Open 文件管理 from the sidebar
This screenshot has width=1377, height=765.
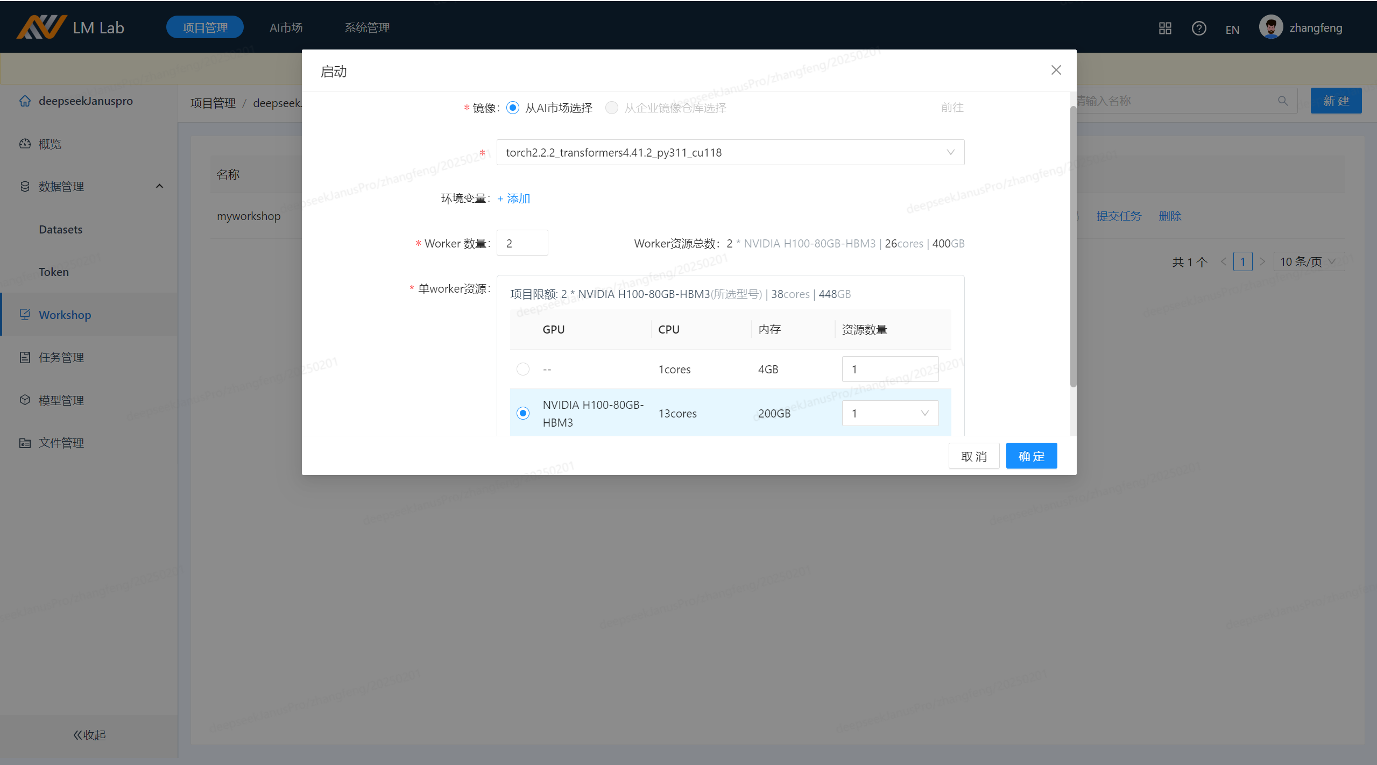click(61, 443)
